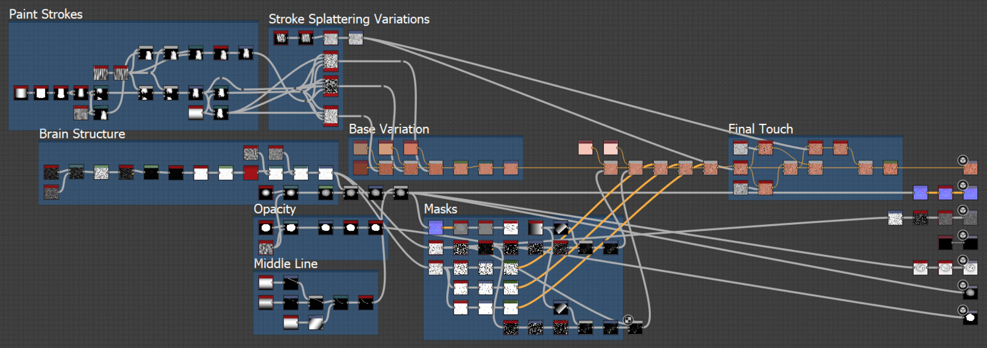
Task: Select the purple normal output node on the far right
Action: [x=970, y=192]
